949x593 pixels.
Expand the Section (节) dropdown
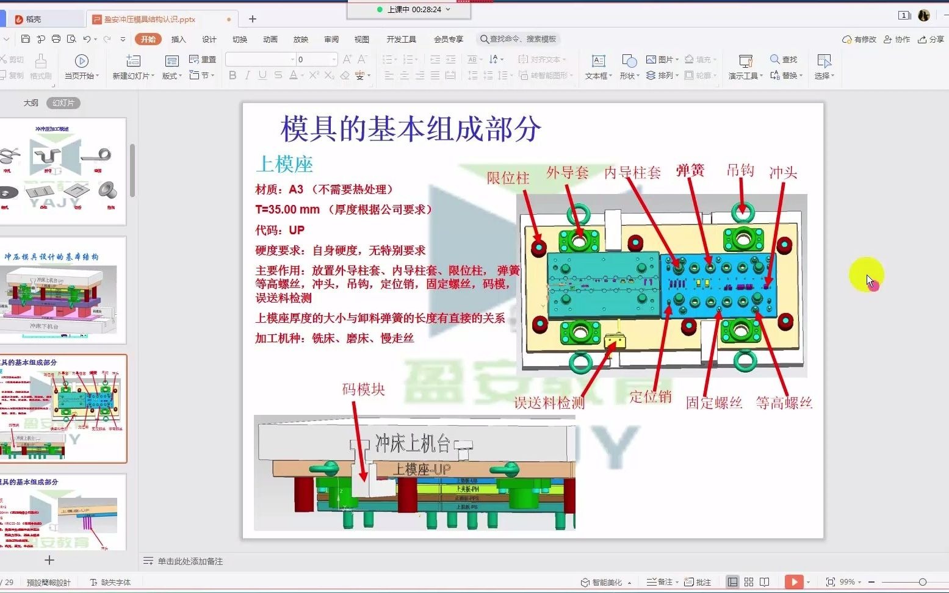pyautogui.click(x=201, y=75)
